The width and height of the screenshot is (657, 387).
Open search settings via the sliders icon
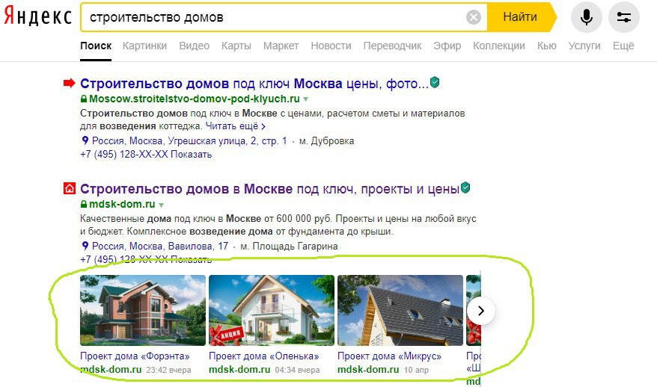pos(624,17)
